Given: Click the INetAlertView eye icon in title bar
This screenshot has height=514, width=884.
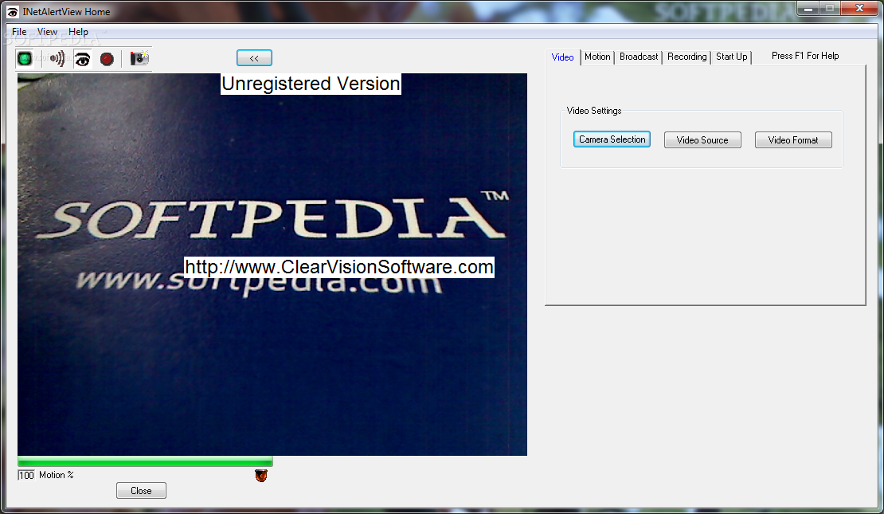Looking at the screenshot, I should pyautogui.click(x=12, y=12).
